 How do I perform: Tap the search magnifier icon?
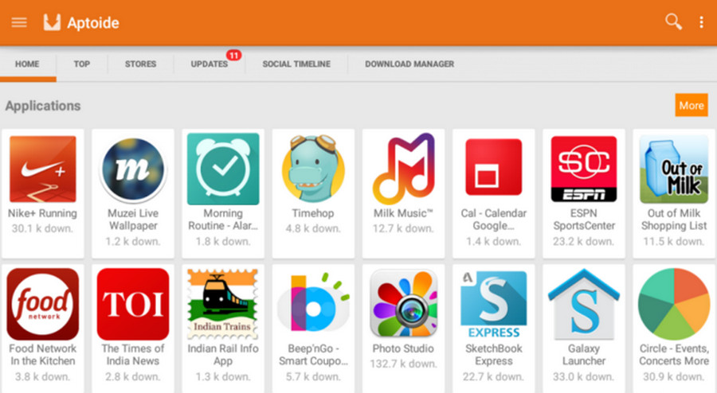tap(673, 22)
